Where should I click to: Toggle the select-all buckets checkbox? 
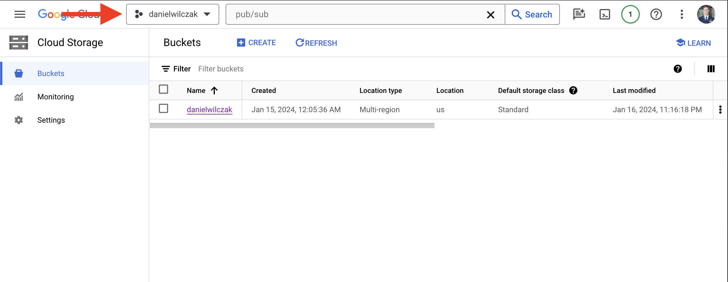[x=163, y=89]
